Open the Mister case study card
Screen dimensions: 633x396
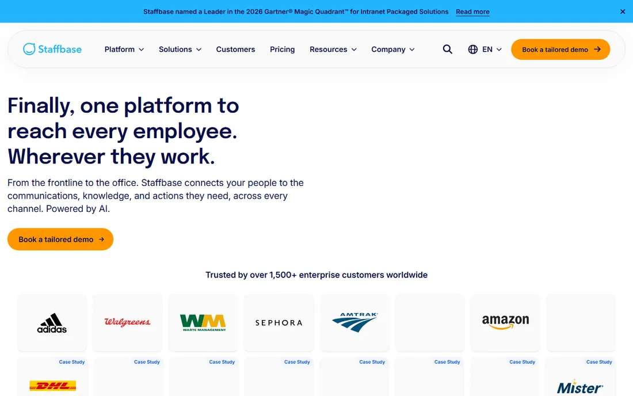point(579,376)
